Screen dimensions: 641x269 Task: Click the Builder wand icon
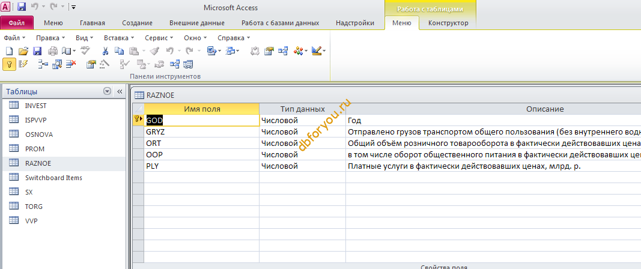click(x=105, y=64)
